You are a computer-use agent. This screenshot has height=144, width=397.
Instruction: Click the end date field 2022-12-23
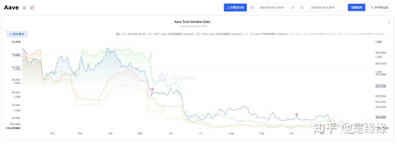pos(323,7)
